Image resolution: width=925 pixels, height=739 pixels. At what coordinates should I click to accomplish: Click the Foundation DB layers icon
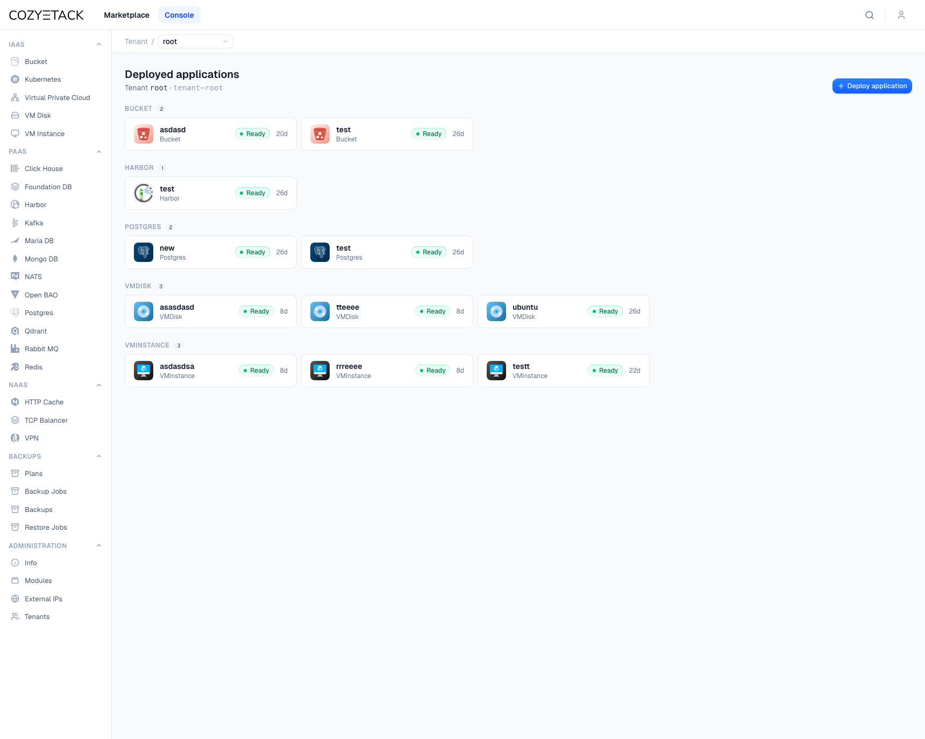tap(15, 187)
